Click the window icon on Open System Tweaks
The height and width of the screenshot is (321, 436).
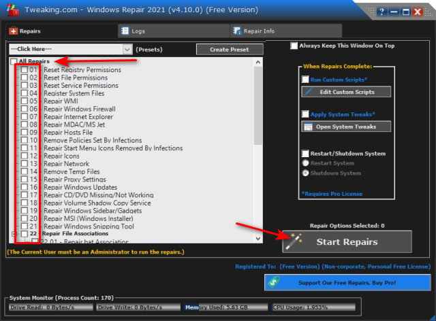pos(309,126)
